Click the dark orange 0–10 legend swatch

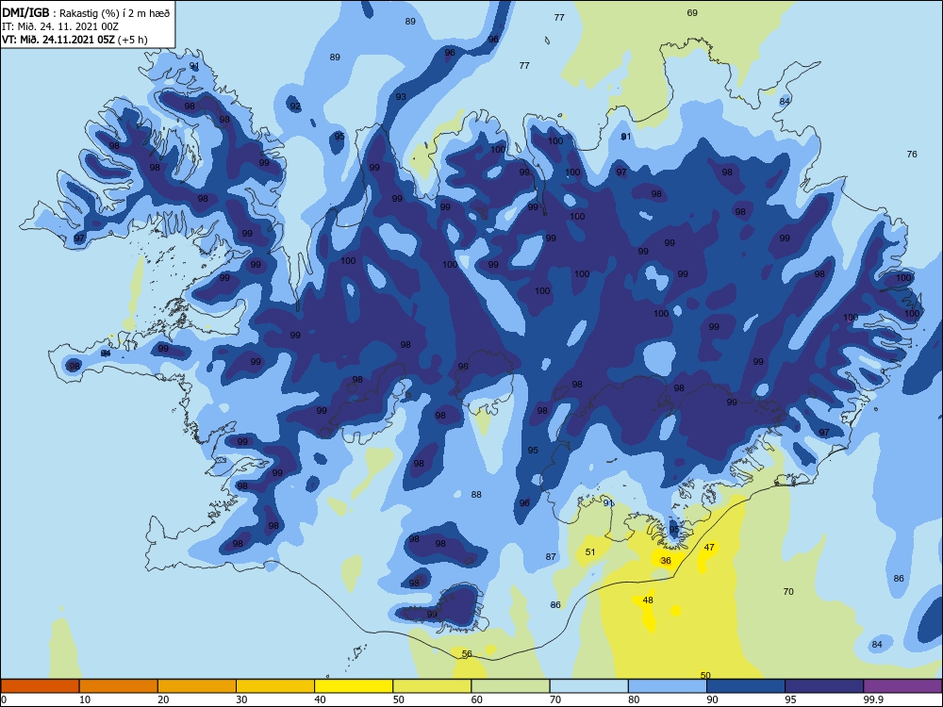[40, 686]
